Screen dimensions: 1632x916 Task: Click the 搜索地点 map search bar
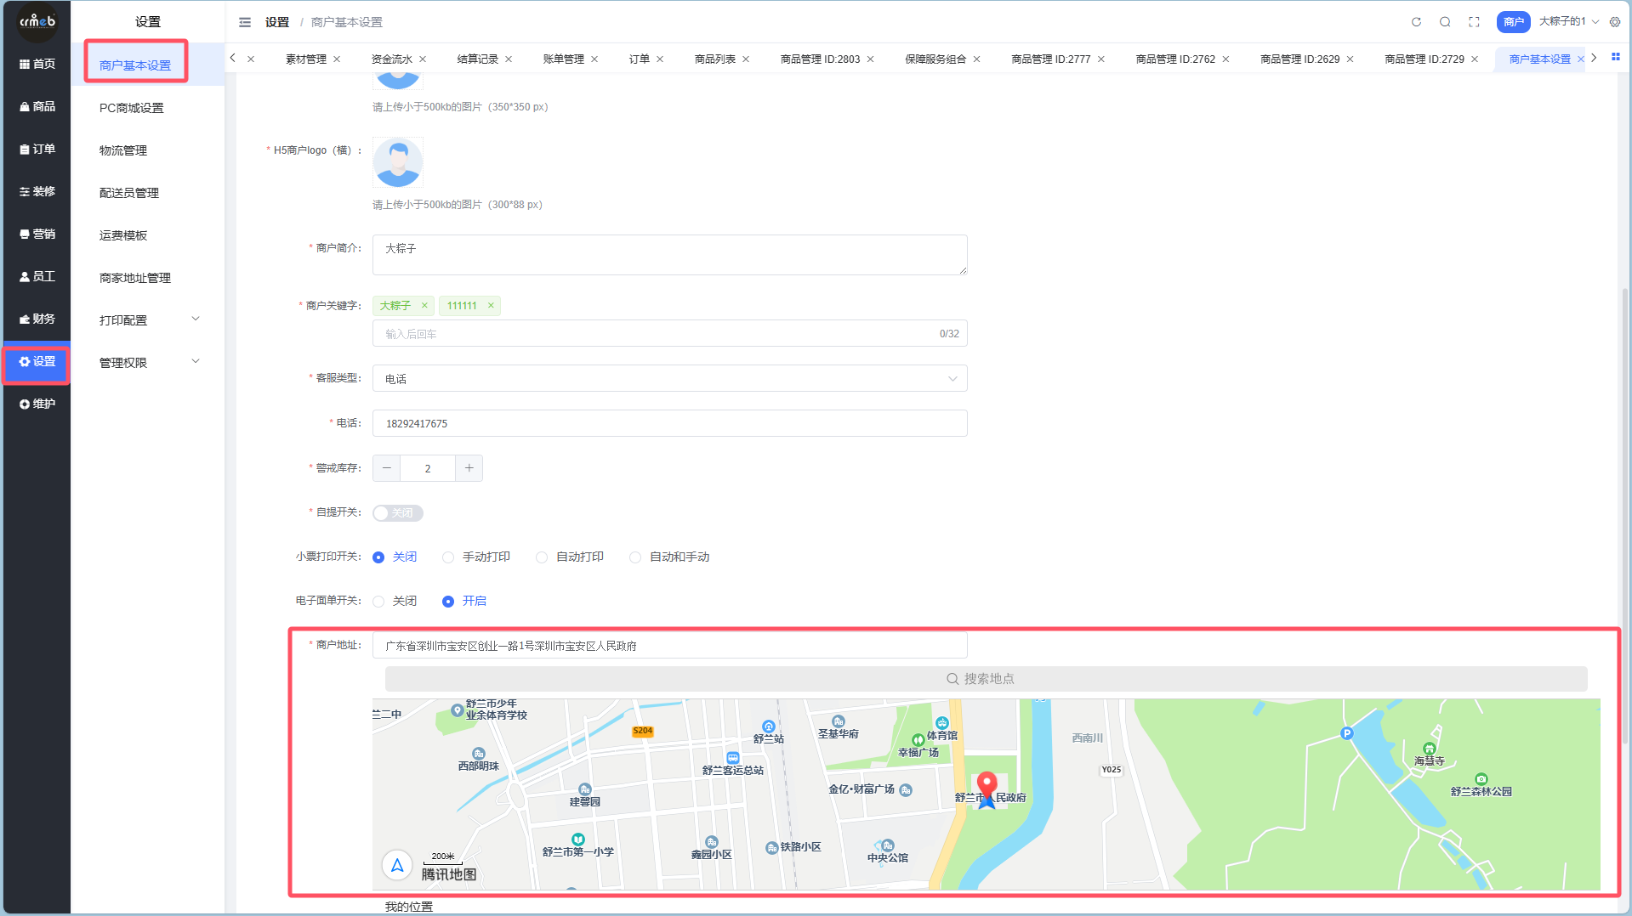coord(986,679)
